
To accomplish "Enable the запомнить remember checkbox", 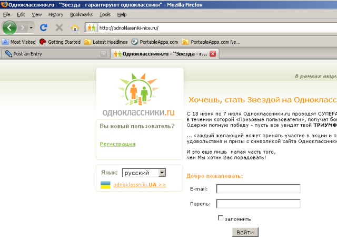I will point(221,218).
